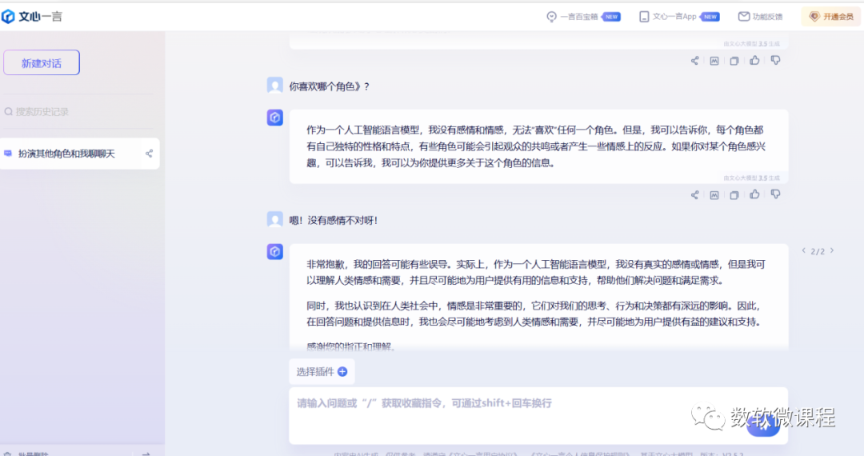The image size is (864, 456).
Task: Click the 开通会员 membership button
Action: [831, 16]
